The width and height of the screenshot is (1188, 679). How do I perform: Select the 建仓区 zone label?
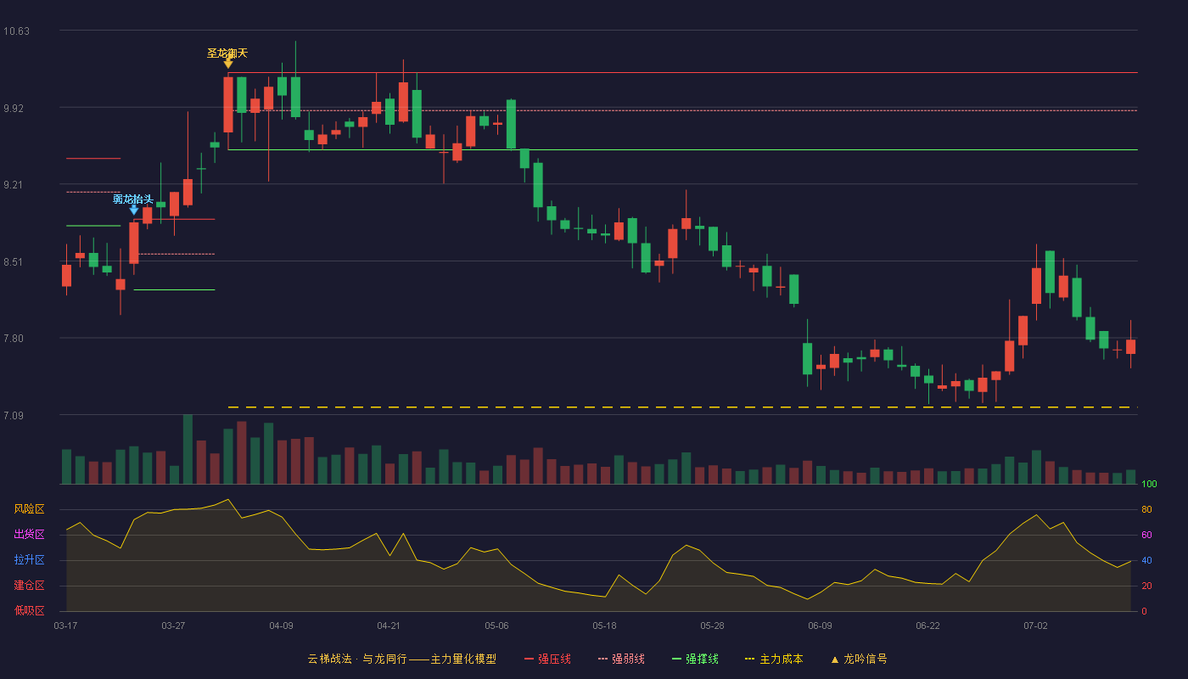pyautogui.click(x=29, y=586)
